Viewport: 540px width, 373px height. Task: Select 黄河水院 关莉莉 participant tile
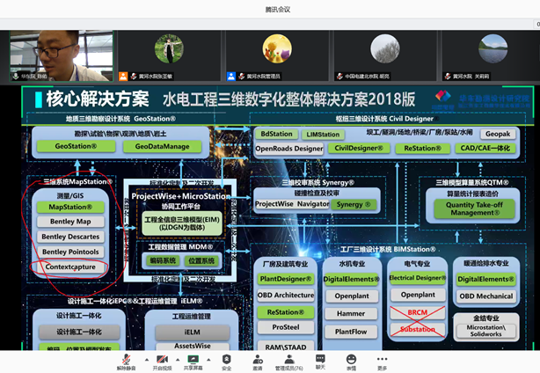tap(493, 54)
